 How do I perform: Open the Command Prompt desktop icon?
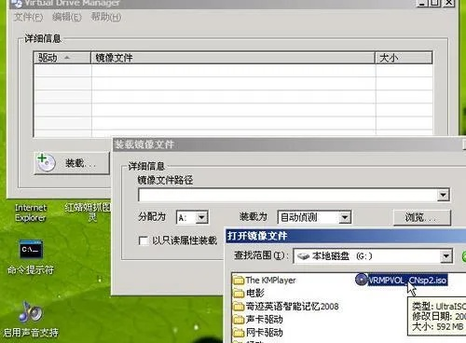[x=31, y=256]
